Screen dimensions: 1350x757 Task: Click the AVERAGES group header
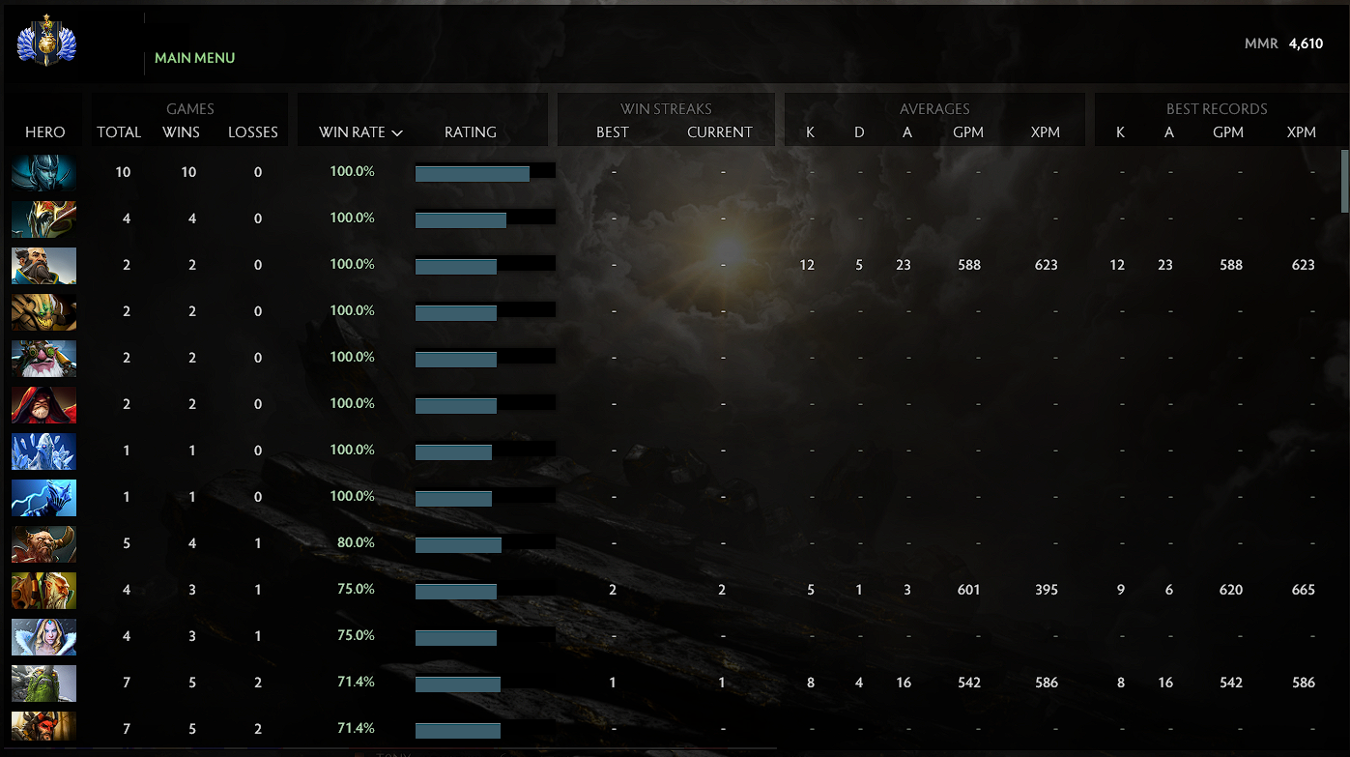coord(934,109)
